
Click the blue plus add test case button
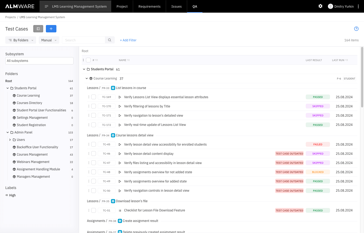(51, 29)
